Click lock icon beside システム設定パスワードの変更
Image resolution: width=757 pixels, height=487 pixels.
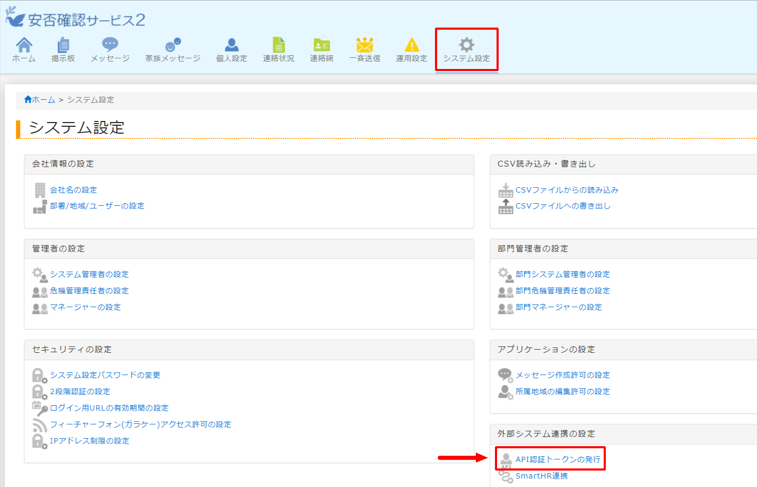[40, 376]
